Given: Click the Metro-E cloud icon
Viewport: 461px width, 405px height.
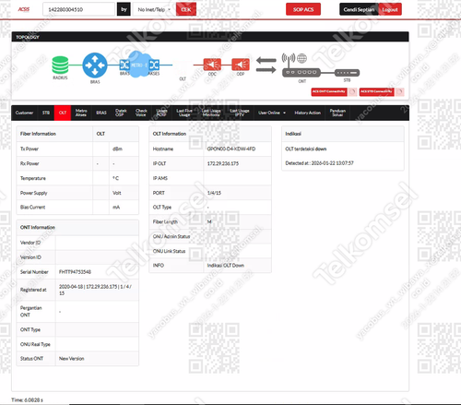Looking at the screenshot, I should [140, 65].
